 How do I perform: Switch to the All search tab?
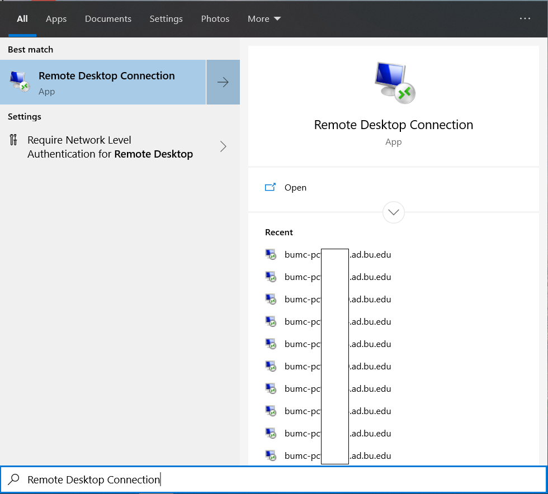(x=22, y=19)
